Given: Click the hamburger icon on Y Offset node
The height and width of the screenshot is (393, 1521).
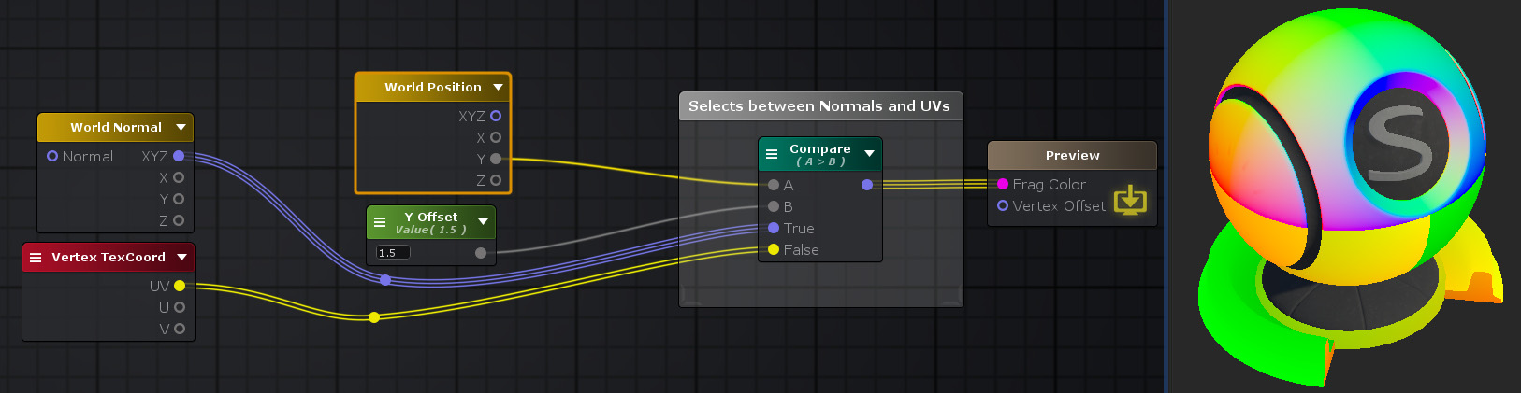Looking at the screenshot, I should point(380,222).
